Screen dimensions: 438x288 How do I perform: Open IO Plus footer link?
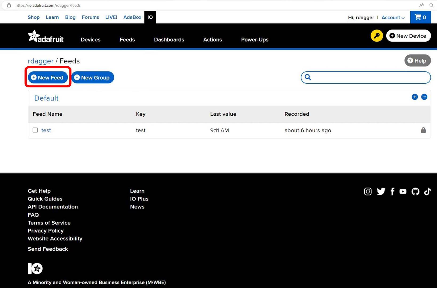click(139, 199)
